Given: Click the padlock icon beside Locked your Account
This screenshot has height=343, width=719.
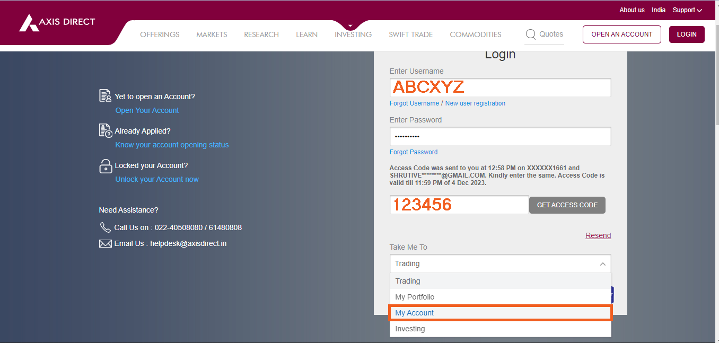Looking at the screenshot, I should 106,166.
